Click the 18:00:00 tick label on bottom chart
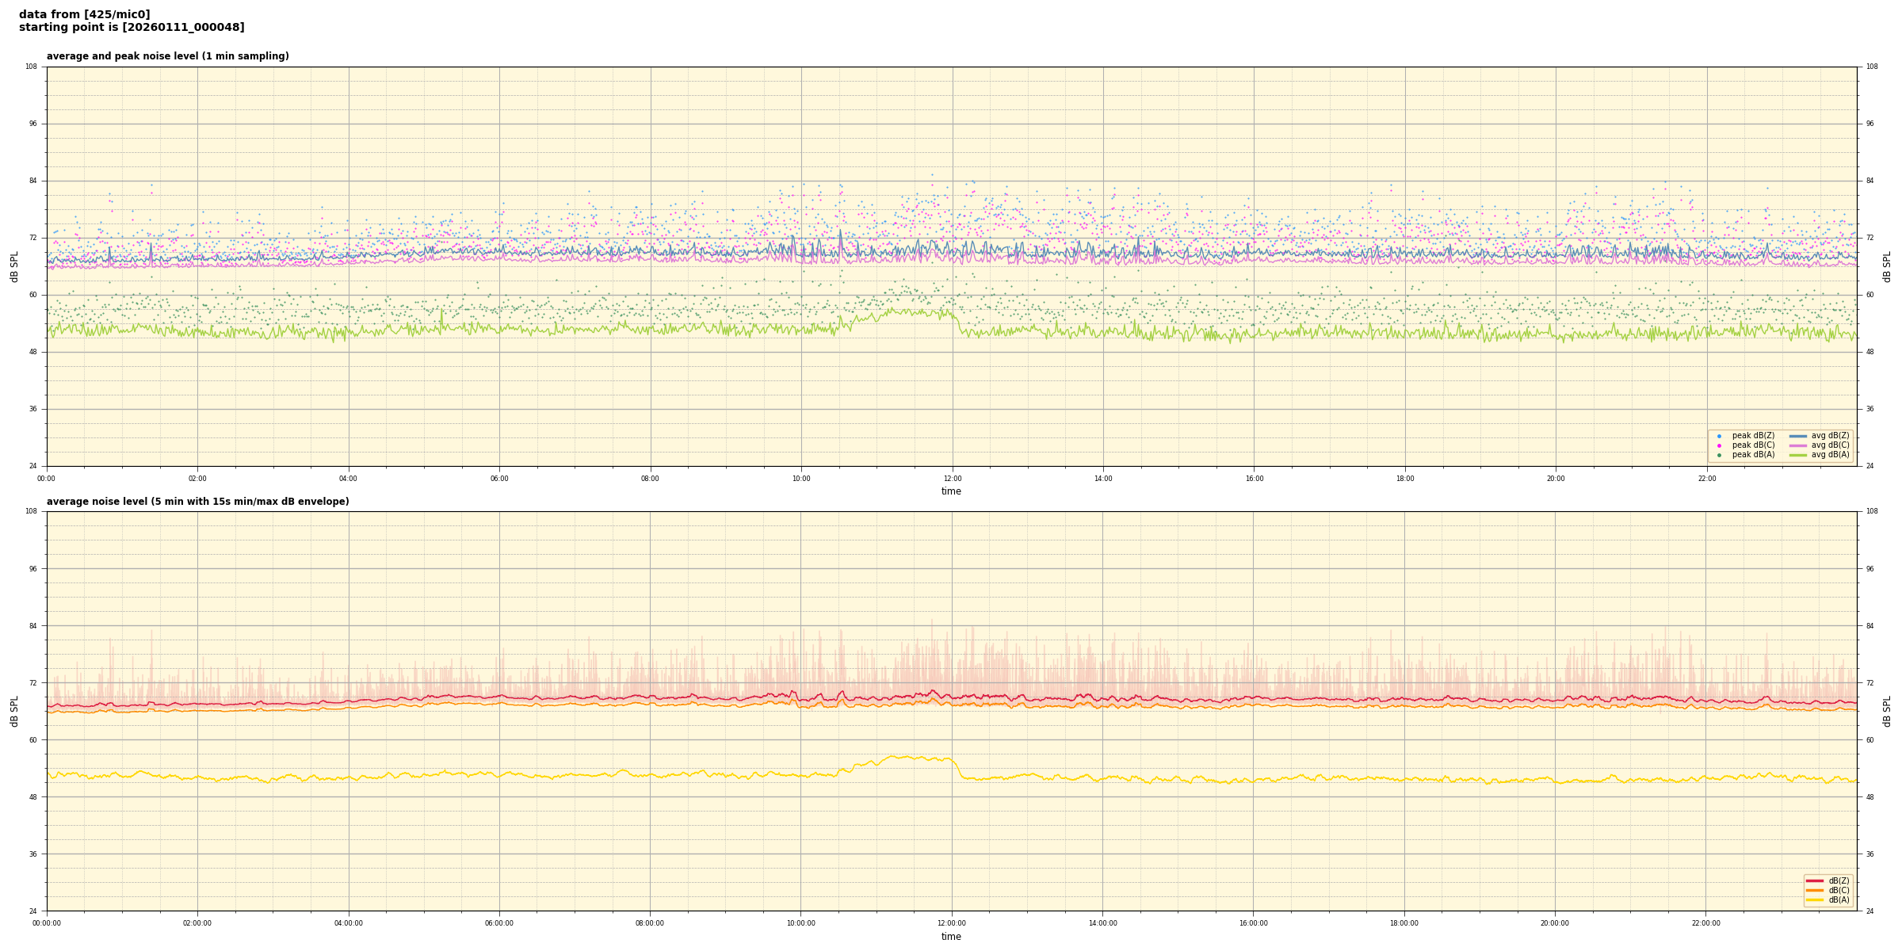Screen dimensions: 1902x951 1404,923
